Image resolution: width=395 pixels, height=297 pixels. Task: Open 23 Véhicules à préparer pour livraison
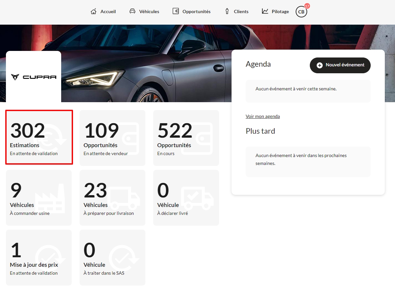112,198
